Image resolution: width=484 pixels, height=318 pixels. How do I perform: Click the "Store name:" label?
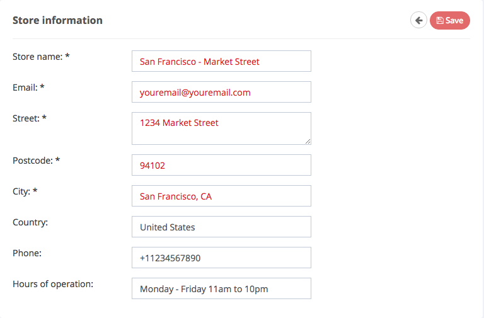[41, 57]
